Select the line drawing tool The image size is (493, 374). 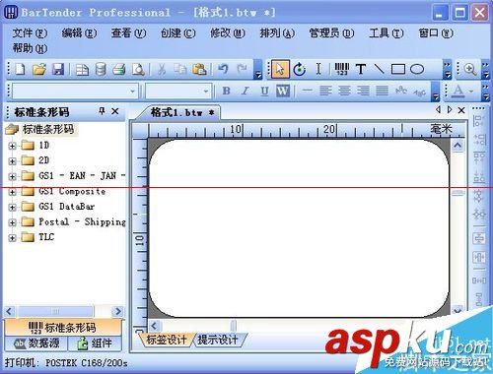[379, 69]
